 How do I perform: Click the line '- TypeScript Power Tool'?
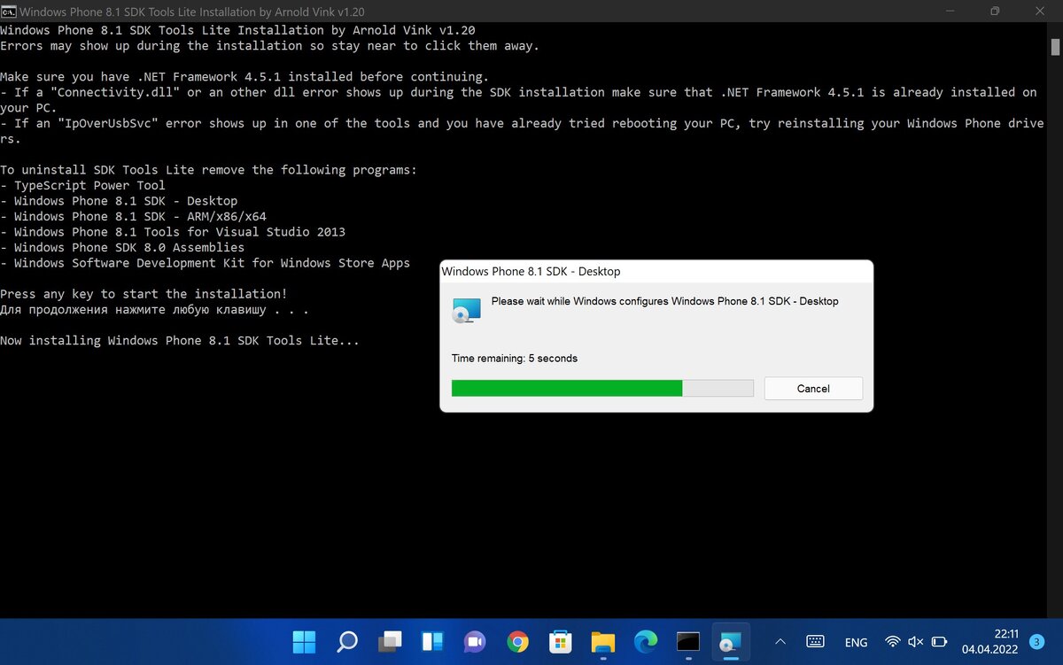click(82, 185)
